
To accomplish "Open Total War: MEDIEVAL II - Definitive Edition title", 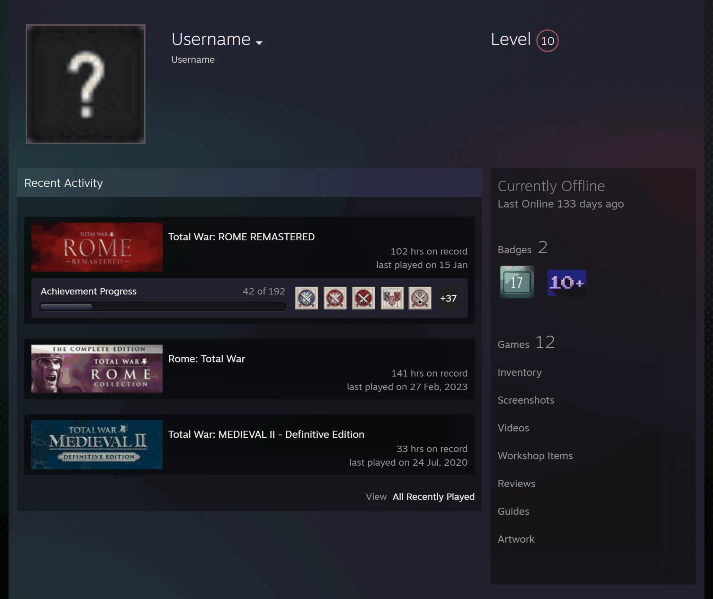I will click(x=266, y=434).
